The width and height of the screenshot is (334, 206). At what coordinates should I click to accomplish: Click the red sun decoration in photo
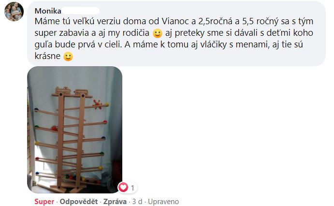coord(98,104)
